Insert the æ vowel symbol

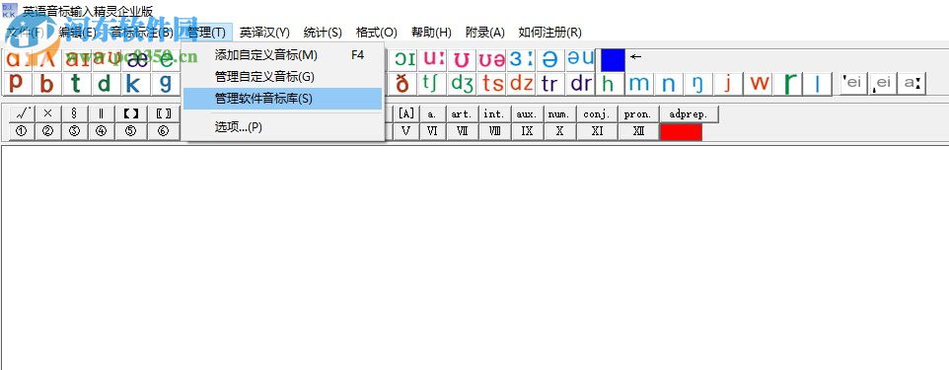coord(135,59)
